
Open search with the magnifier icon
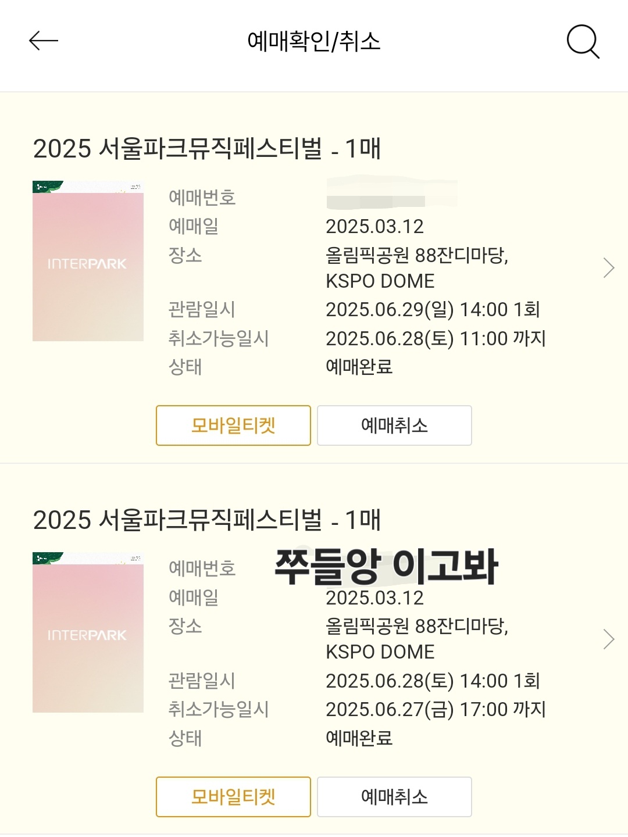pos(583,41)
